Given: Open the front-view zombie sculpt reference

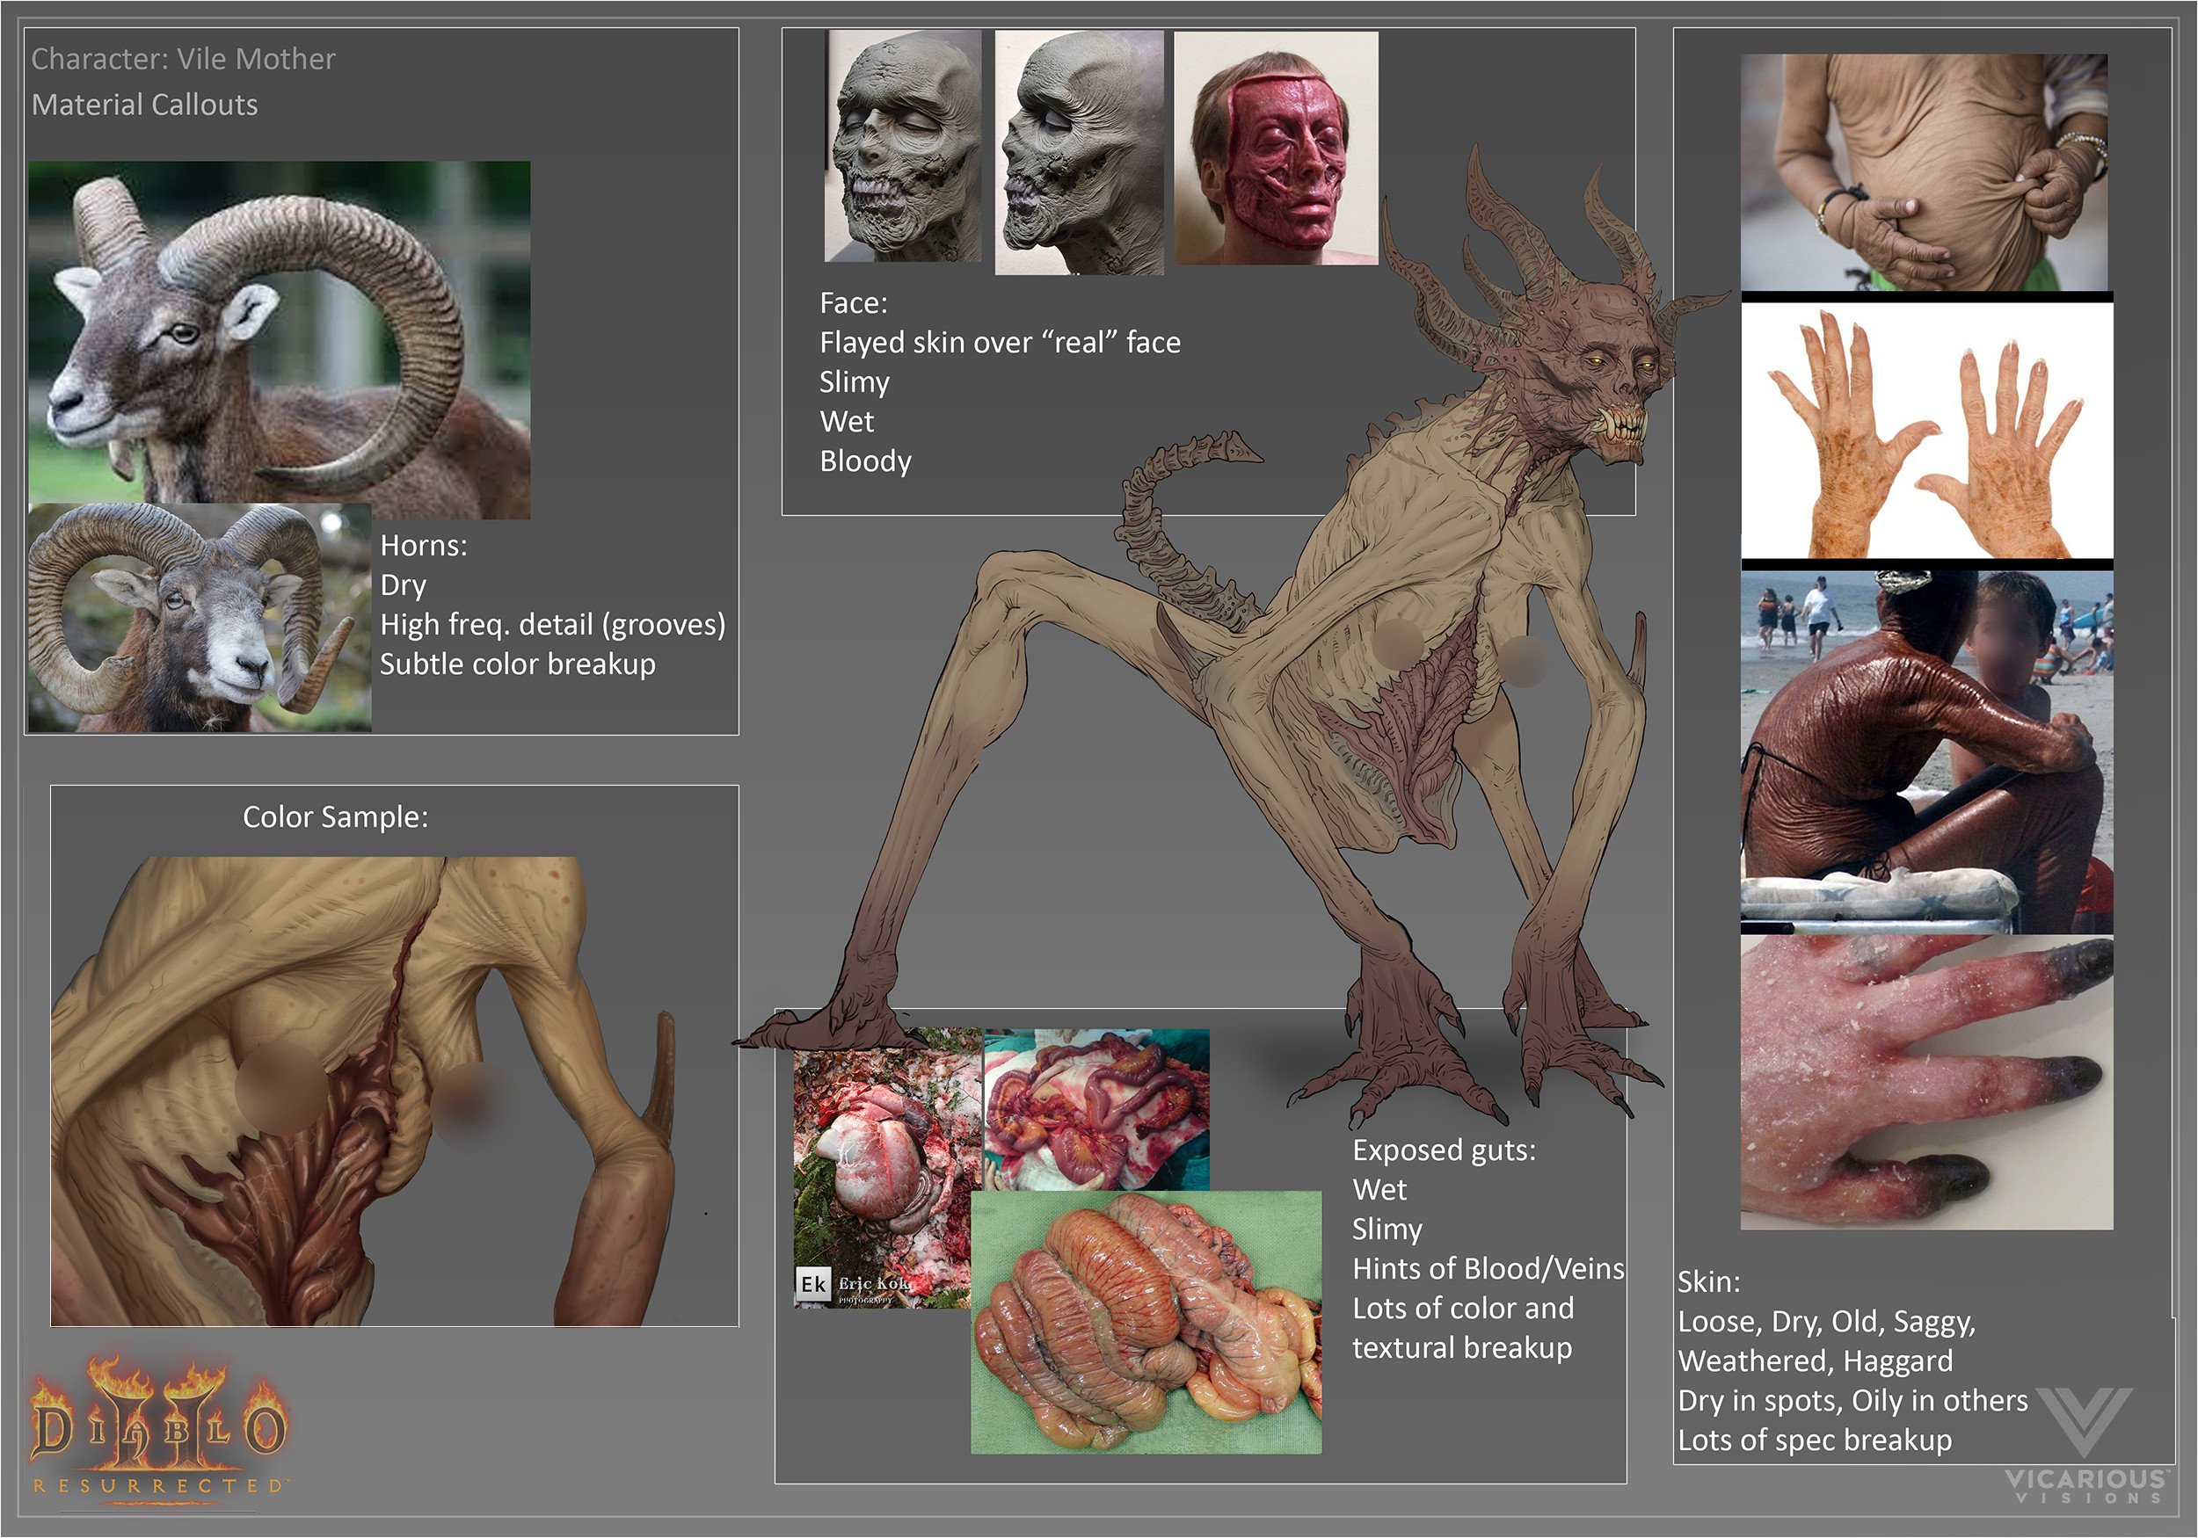Looking at the screenshot, I should point(903,146).
